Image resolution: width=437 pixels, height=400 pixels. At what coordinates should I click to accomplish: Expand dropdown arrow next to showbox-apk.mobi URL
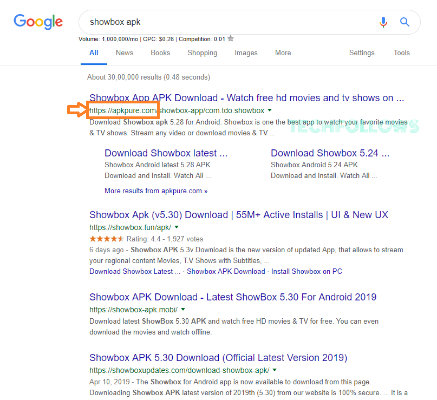[183, 309]
